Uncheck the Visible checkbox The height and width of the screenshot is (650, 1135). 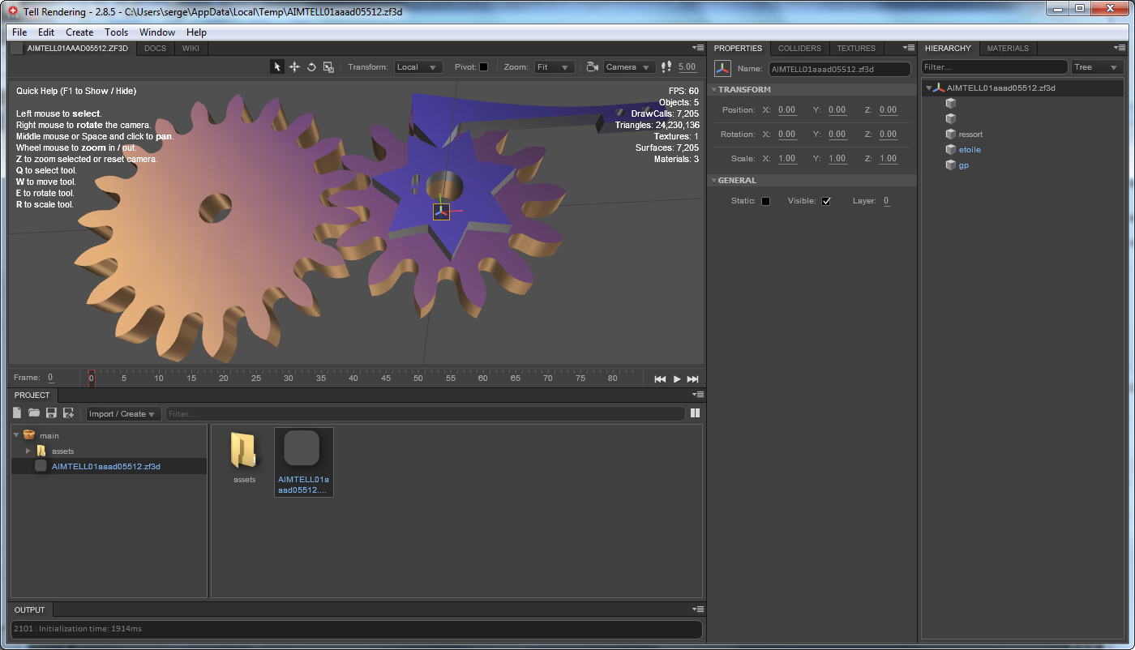pyautogui.click(x=826, y=201)
